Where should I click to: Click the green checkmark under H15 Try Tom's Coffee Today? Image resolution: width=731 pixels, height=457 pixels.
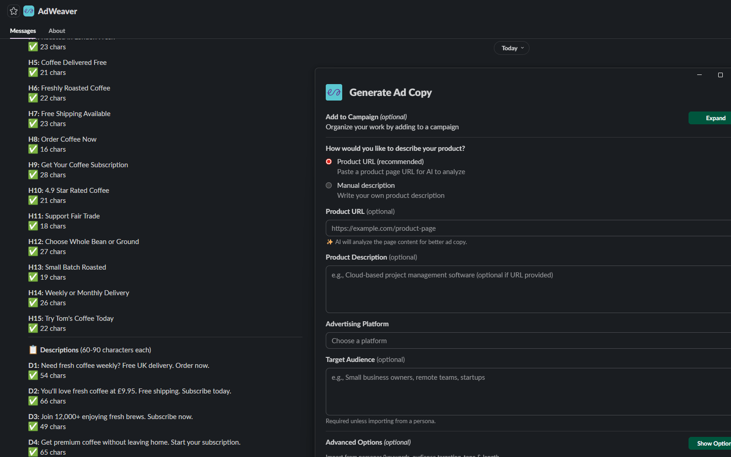(32, 328)
